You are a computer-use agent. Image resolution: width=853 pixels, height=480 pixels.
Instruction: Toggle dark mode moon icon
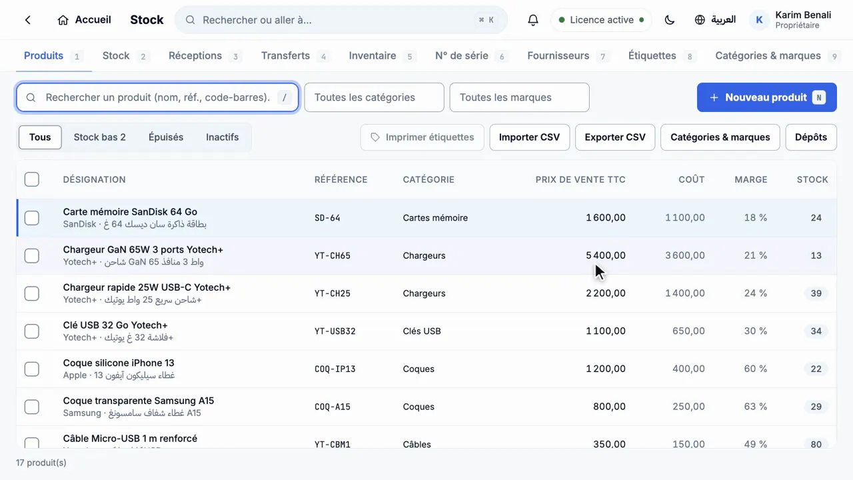[670, 20]
